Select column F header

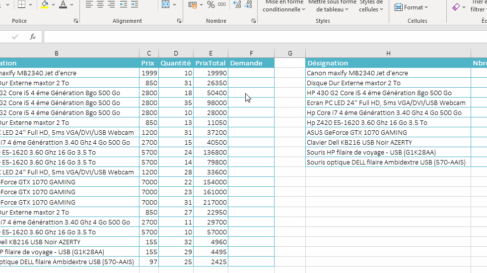[251, 54]
